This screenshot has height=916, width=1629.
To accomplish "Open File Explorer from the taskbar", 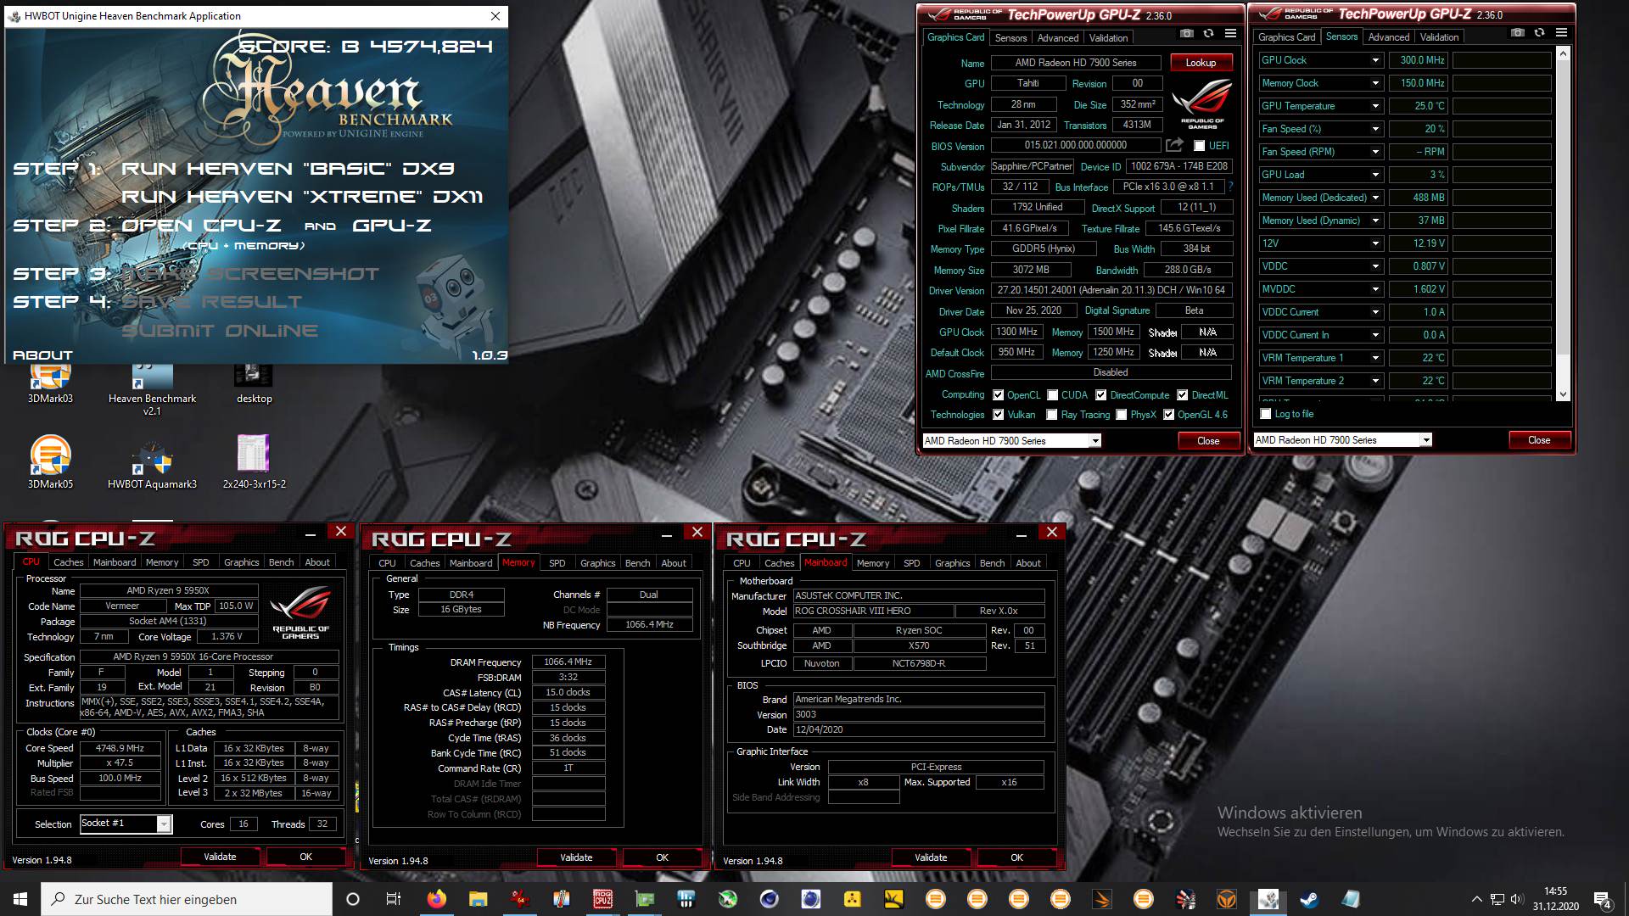I will [x=478, y=899].
